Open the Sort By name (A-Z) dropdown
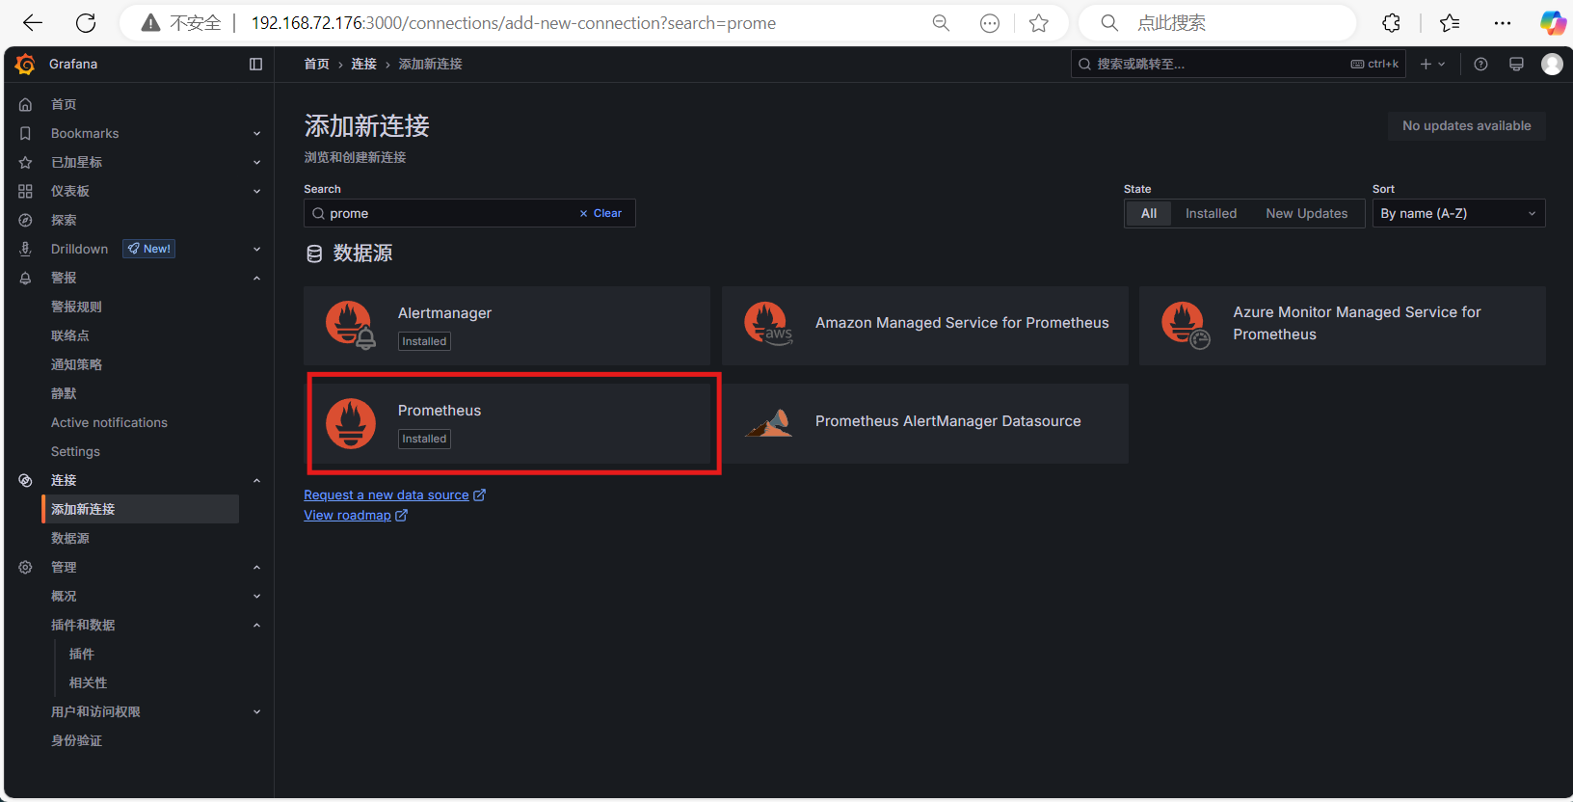 click(1458, 213)
